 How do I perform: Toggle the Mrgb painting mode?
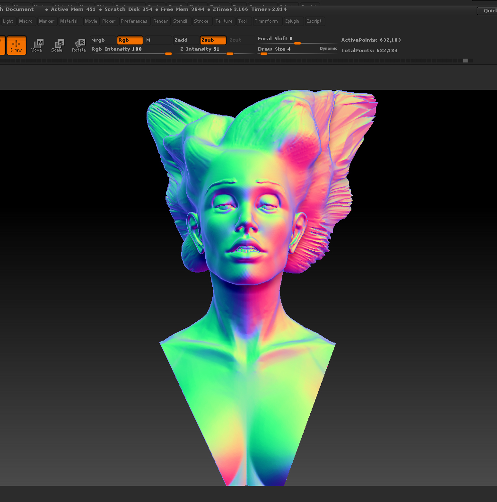pos(102,40)
